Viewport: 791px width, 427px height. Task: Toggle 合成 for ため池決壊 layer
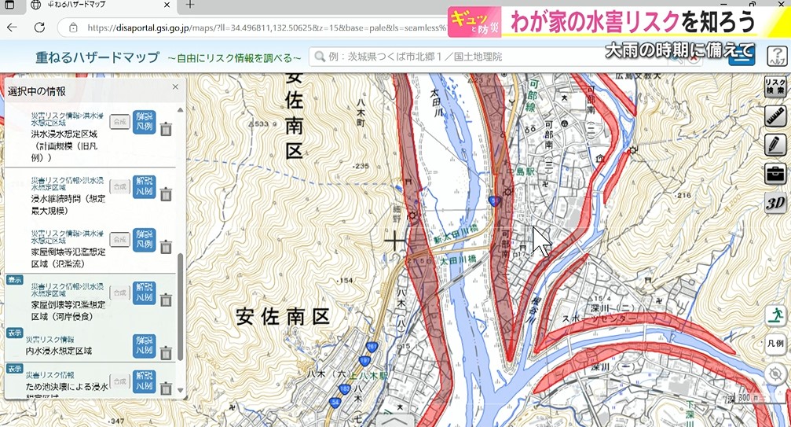(120, 381)
